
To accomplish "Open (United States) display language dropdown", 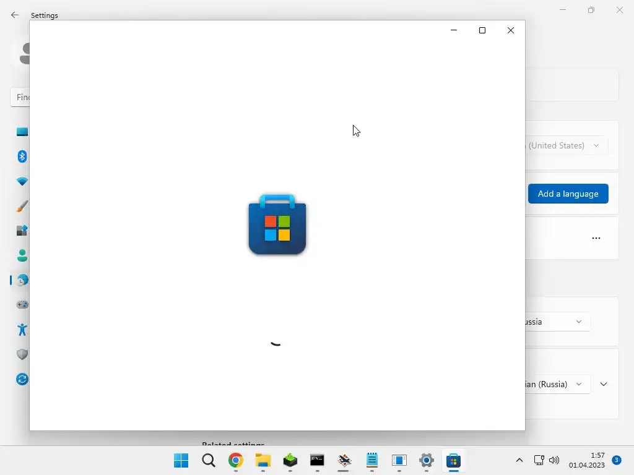I will click(566, 145).
